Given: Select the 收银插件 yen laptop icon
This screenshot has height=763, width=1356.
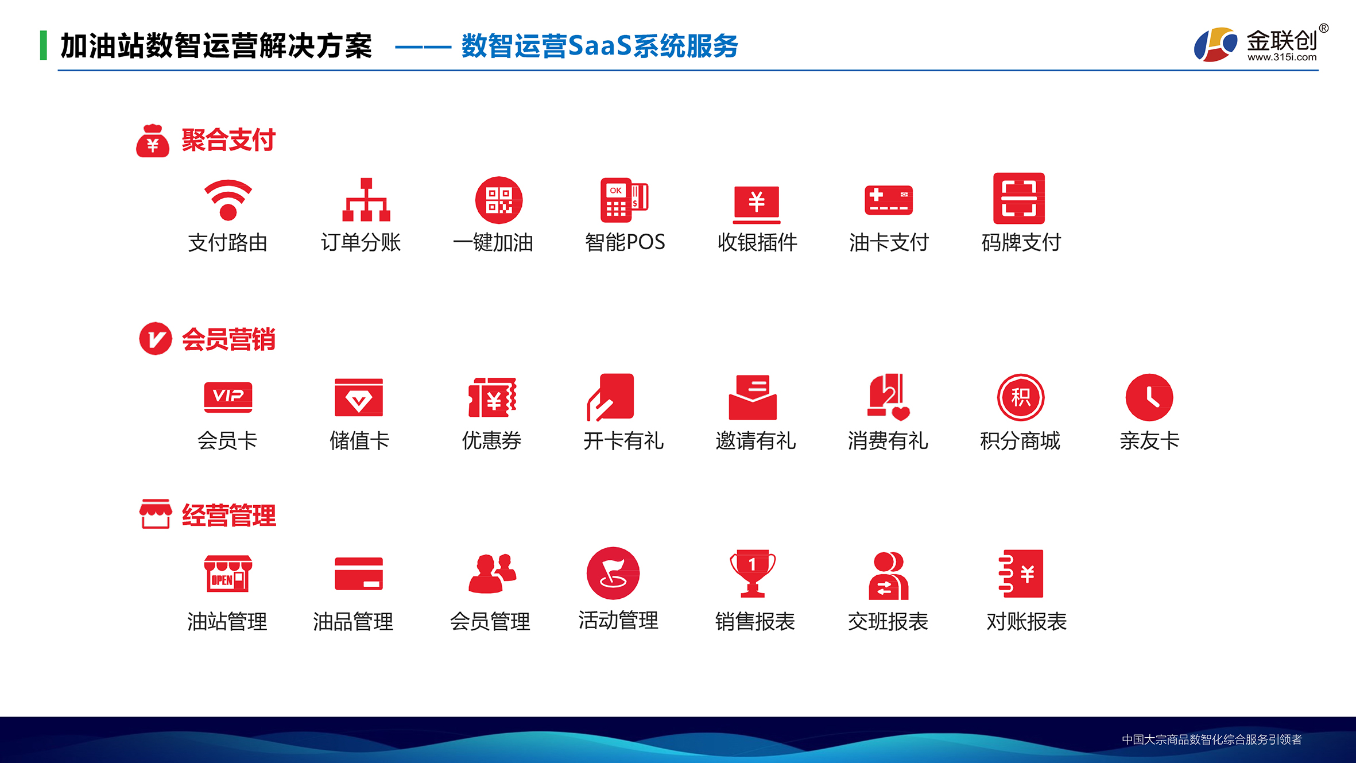Looking at the screenshot, I should pos(757,203).
